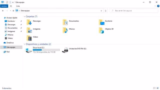This screenshot has width=160, height=90.
Task: Click the refresh button beside address bar
Action: pyautogui.click(x=105, y=11)
